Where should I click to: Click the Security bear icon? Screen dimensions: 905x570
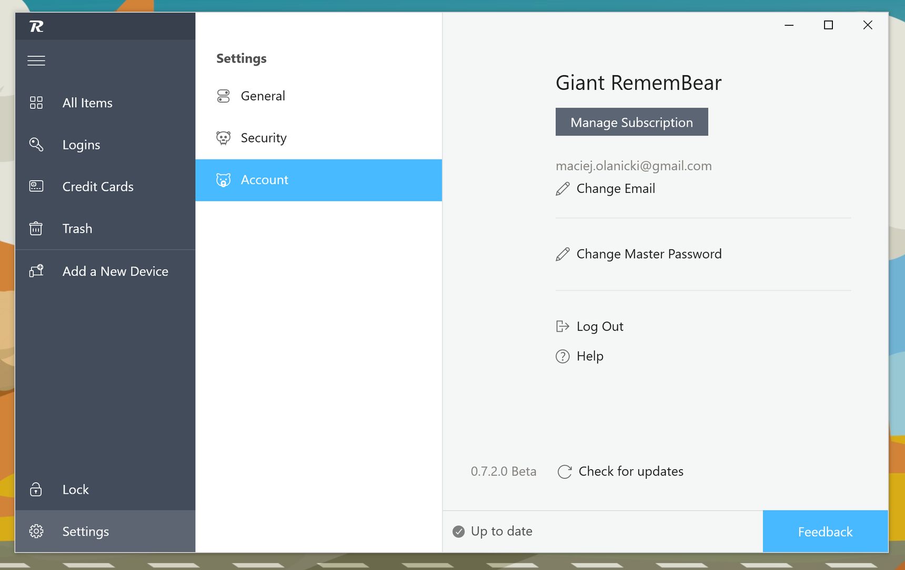[x=224, y=138]
